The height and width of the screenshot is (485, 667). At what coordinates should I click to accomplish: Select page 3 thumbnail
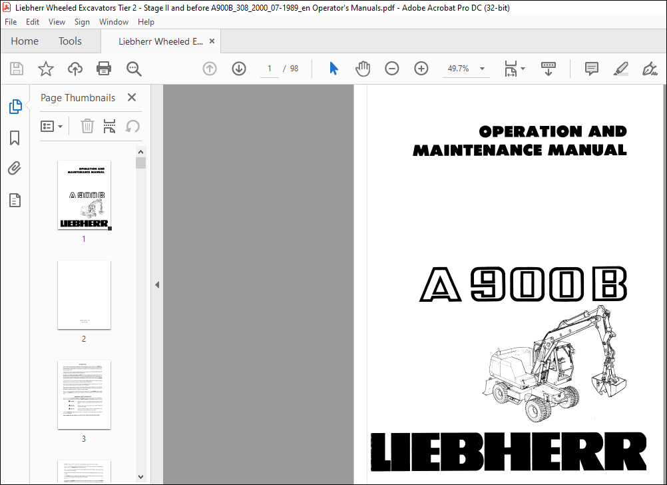click(x=85, y=394)
